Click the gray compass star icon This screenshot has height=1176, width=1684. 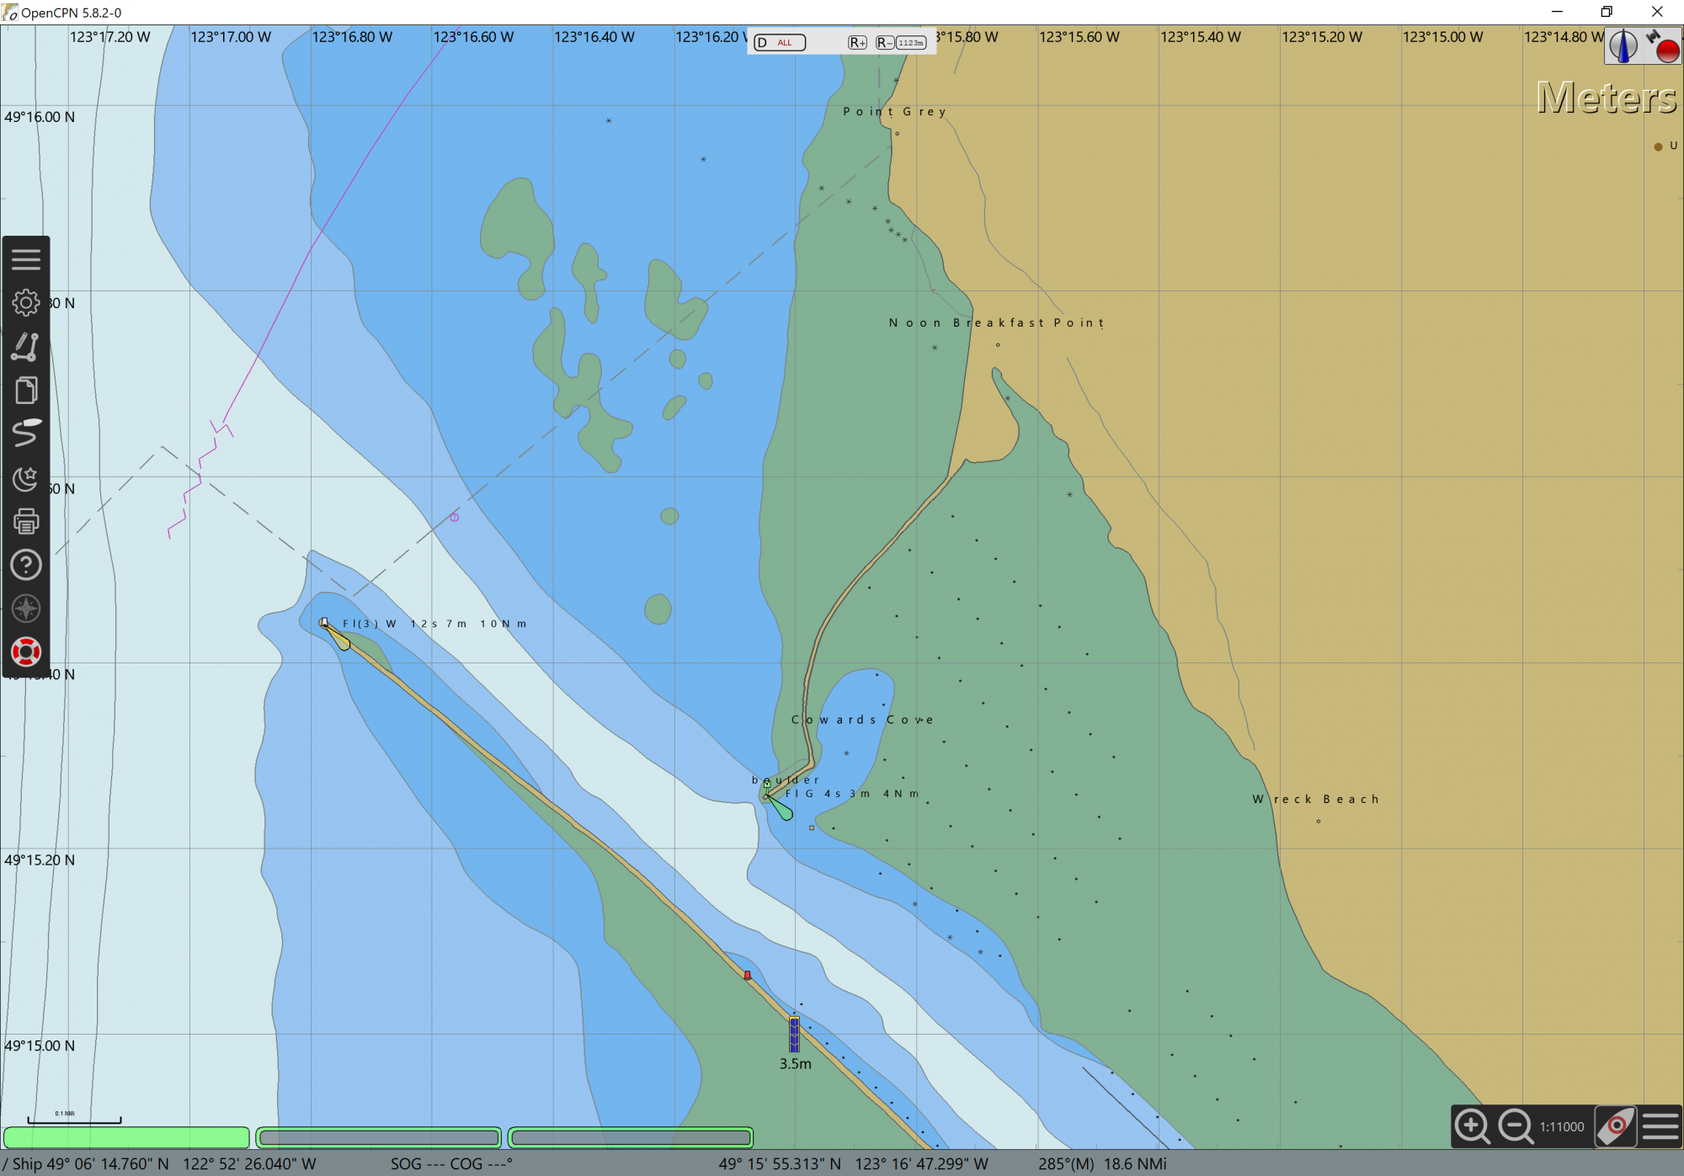coord(26,609)
